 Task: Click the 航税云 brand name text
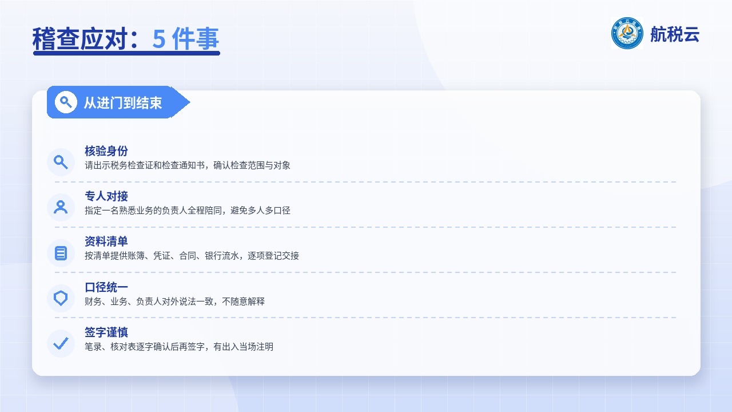[x=675, y=34]
